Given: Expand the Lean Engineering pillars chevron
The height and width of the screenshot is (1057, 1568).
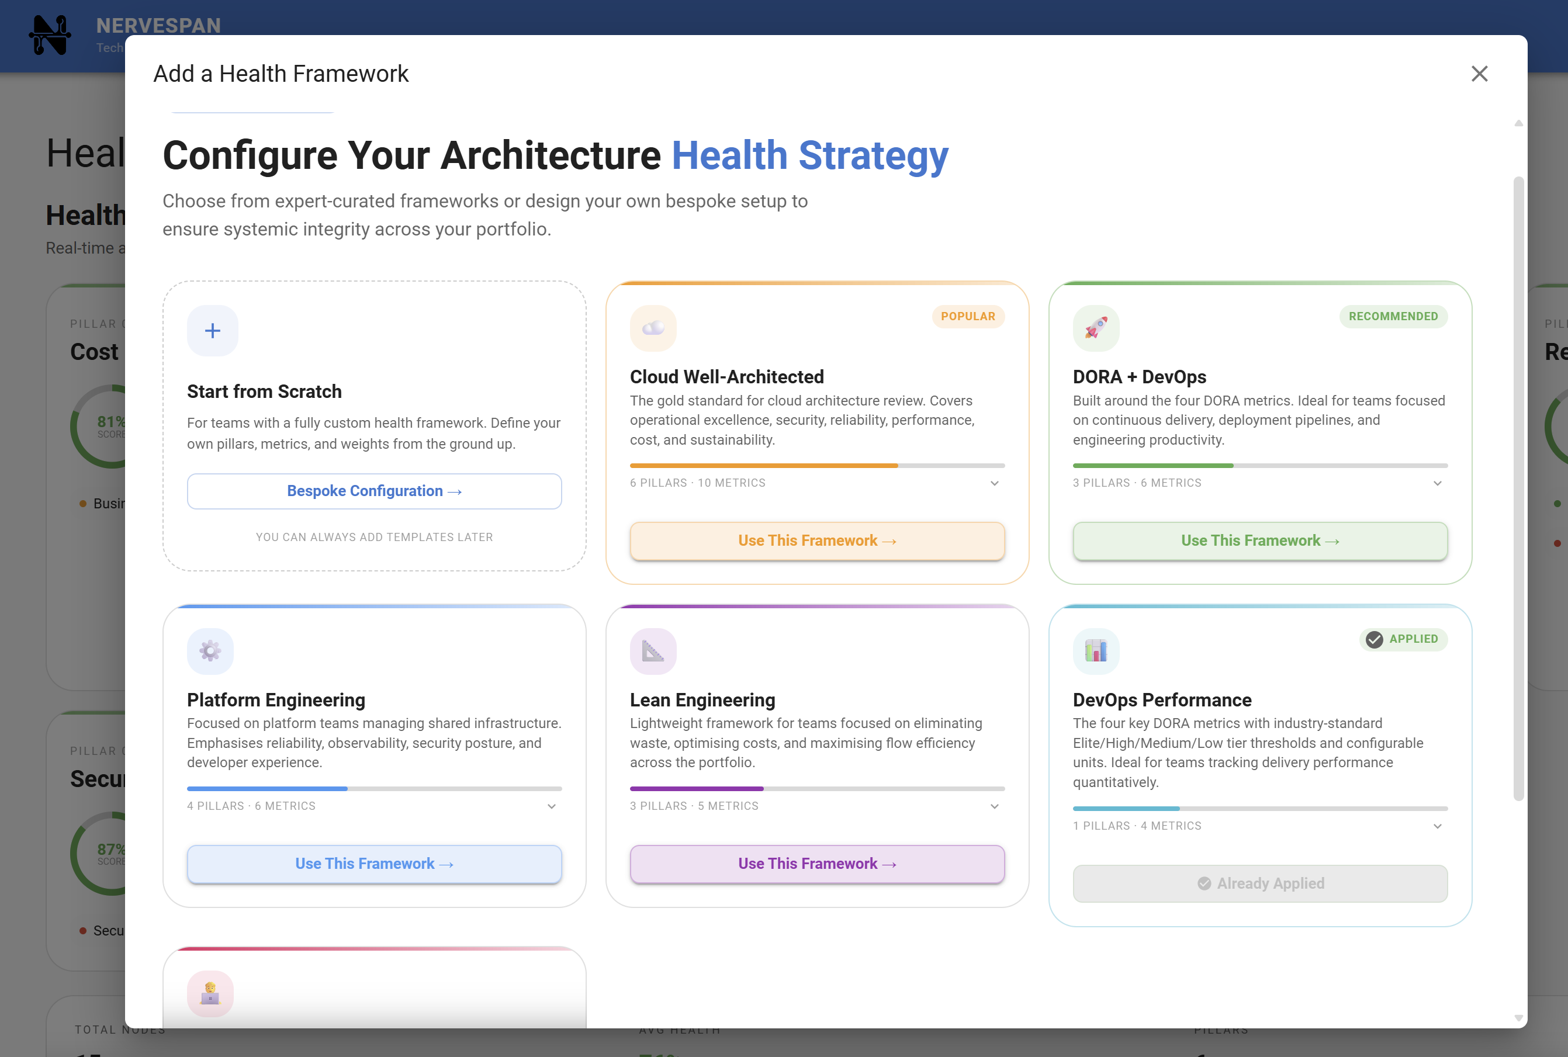Looking at the screenshot, I should (994, 806).
